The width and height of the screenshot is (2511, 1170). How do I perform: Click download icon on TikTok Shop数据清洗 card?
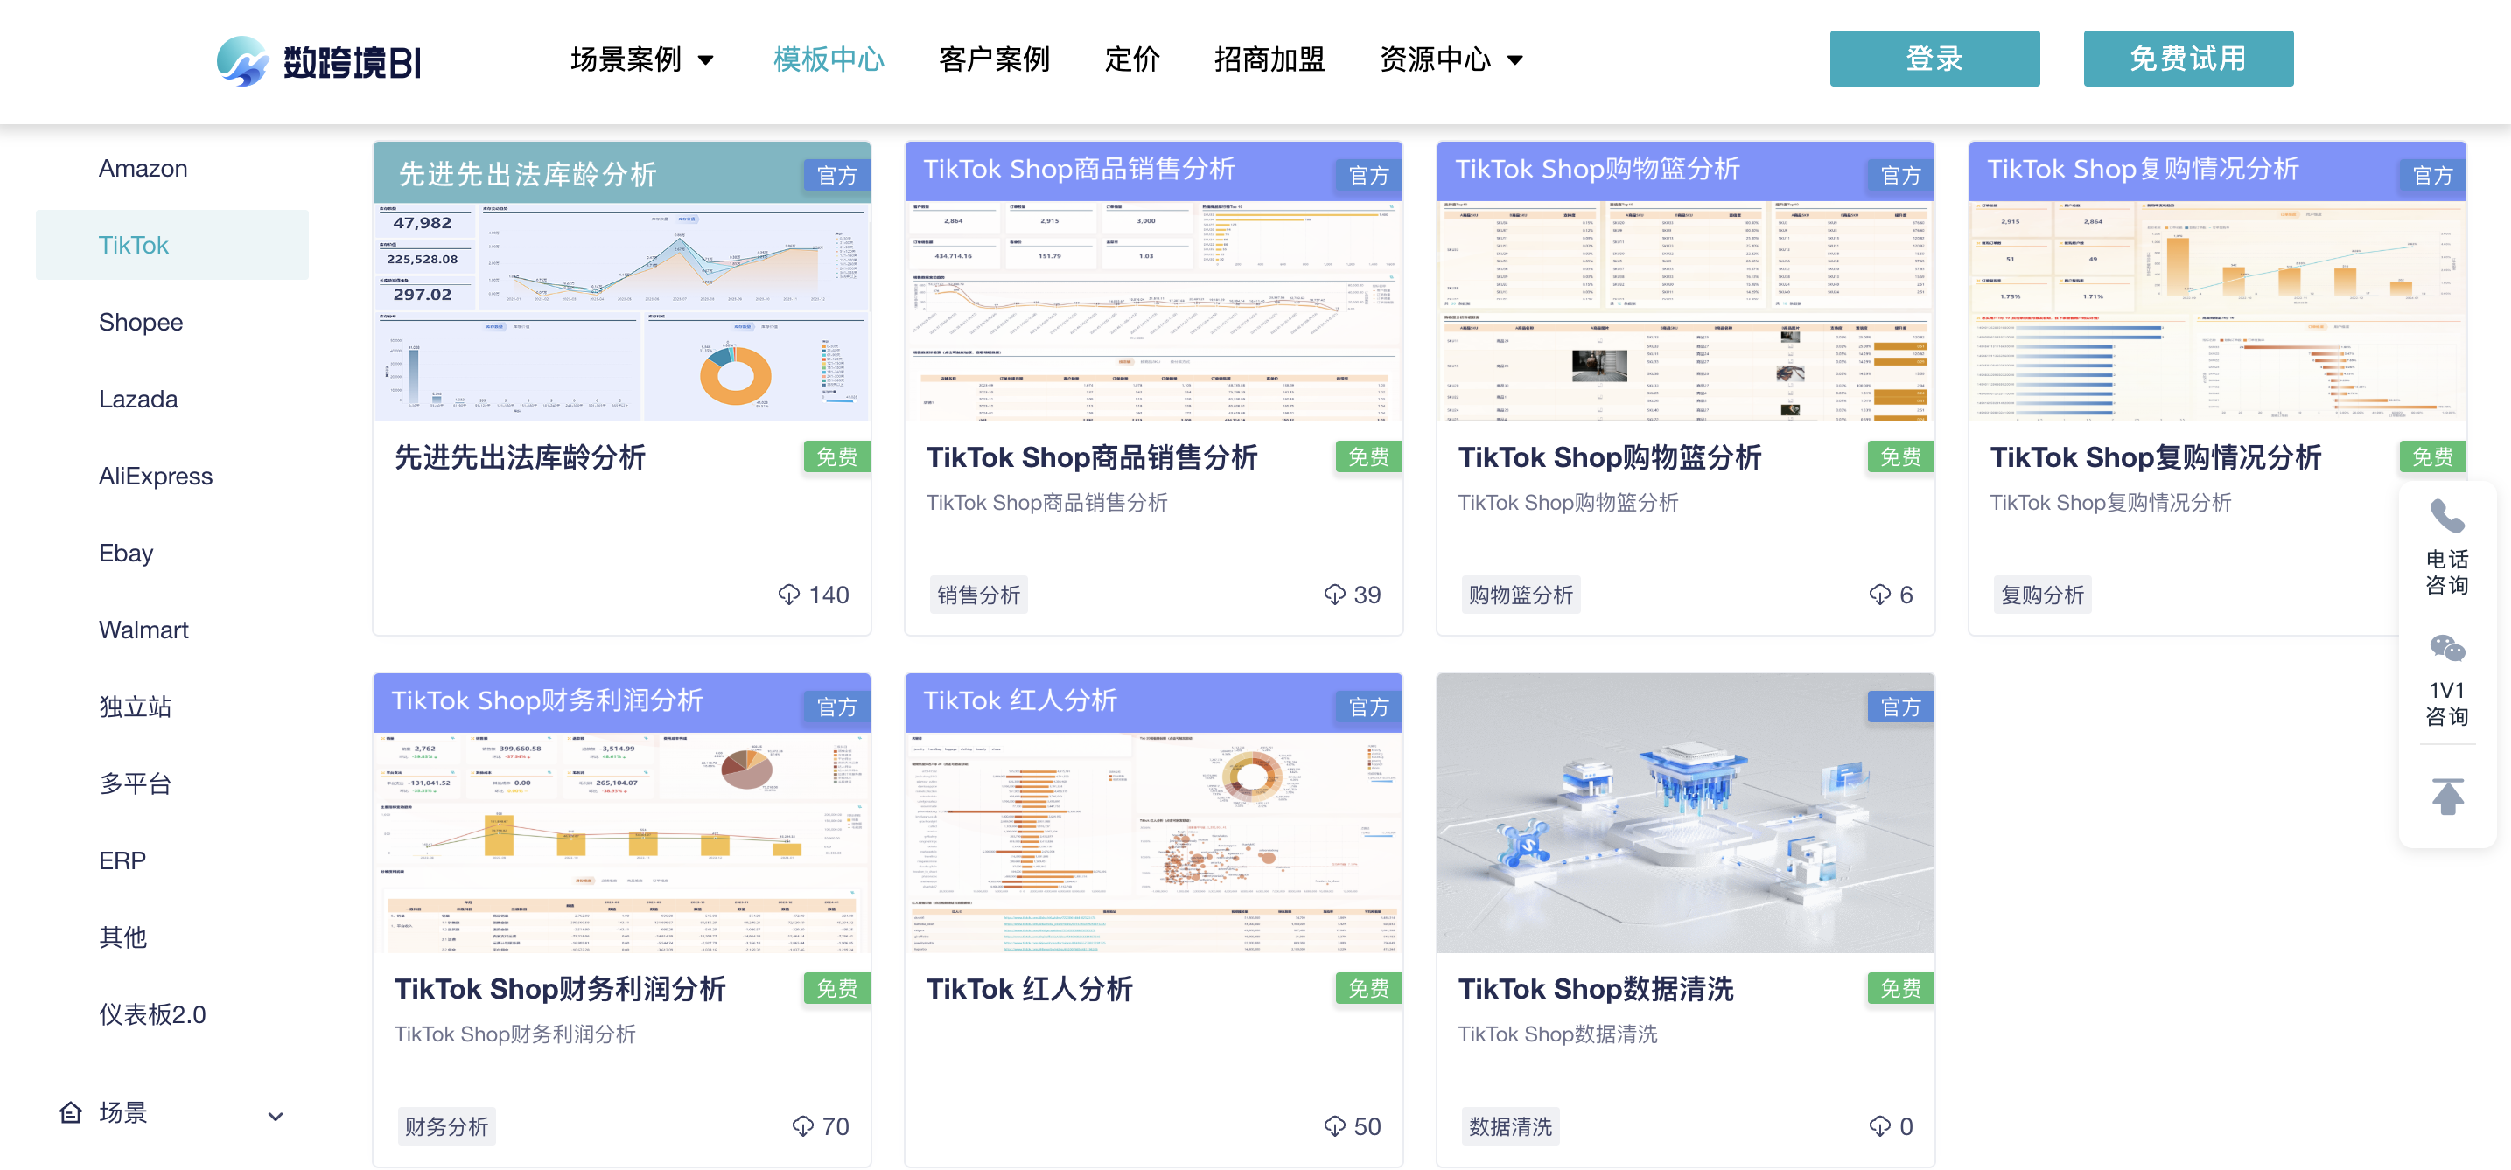[1878, 1126]
